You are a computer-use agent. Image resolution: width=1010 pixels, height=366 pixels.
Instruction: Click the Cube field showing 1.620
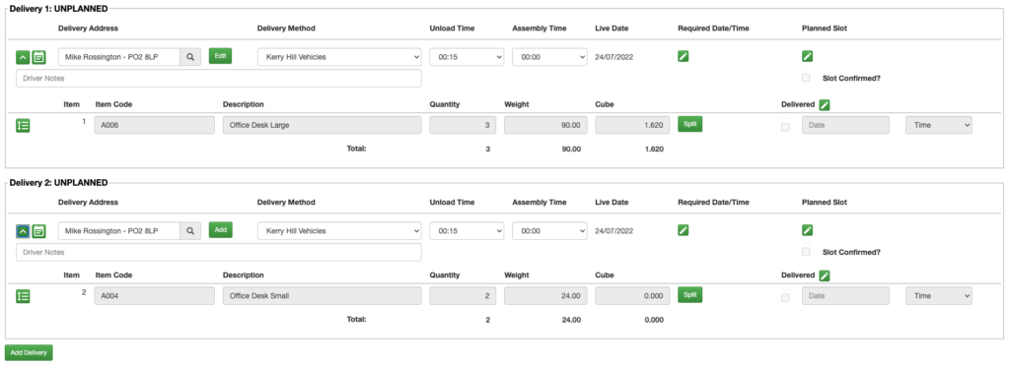[x=632, y=125]
